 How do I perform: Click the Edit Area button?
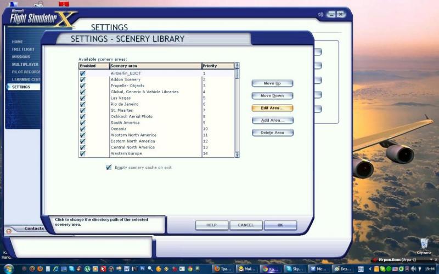pos(272,108)
